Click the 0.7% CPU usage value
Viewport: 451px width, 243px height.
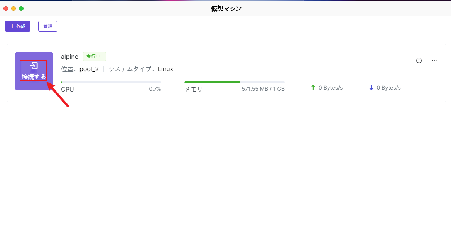(155, 89)
